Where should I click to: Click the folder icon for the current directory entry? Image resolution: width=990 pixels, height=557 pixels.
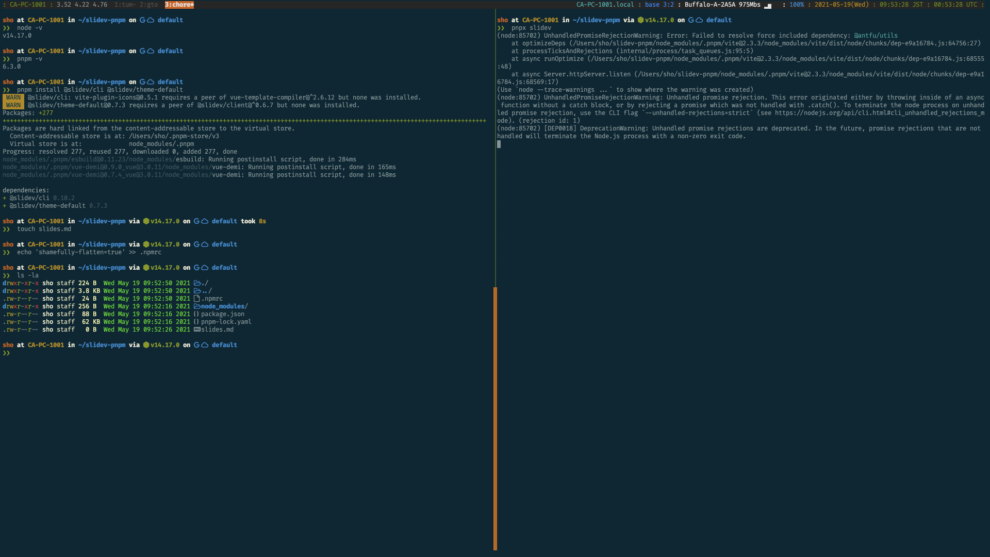196,283
